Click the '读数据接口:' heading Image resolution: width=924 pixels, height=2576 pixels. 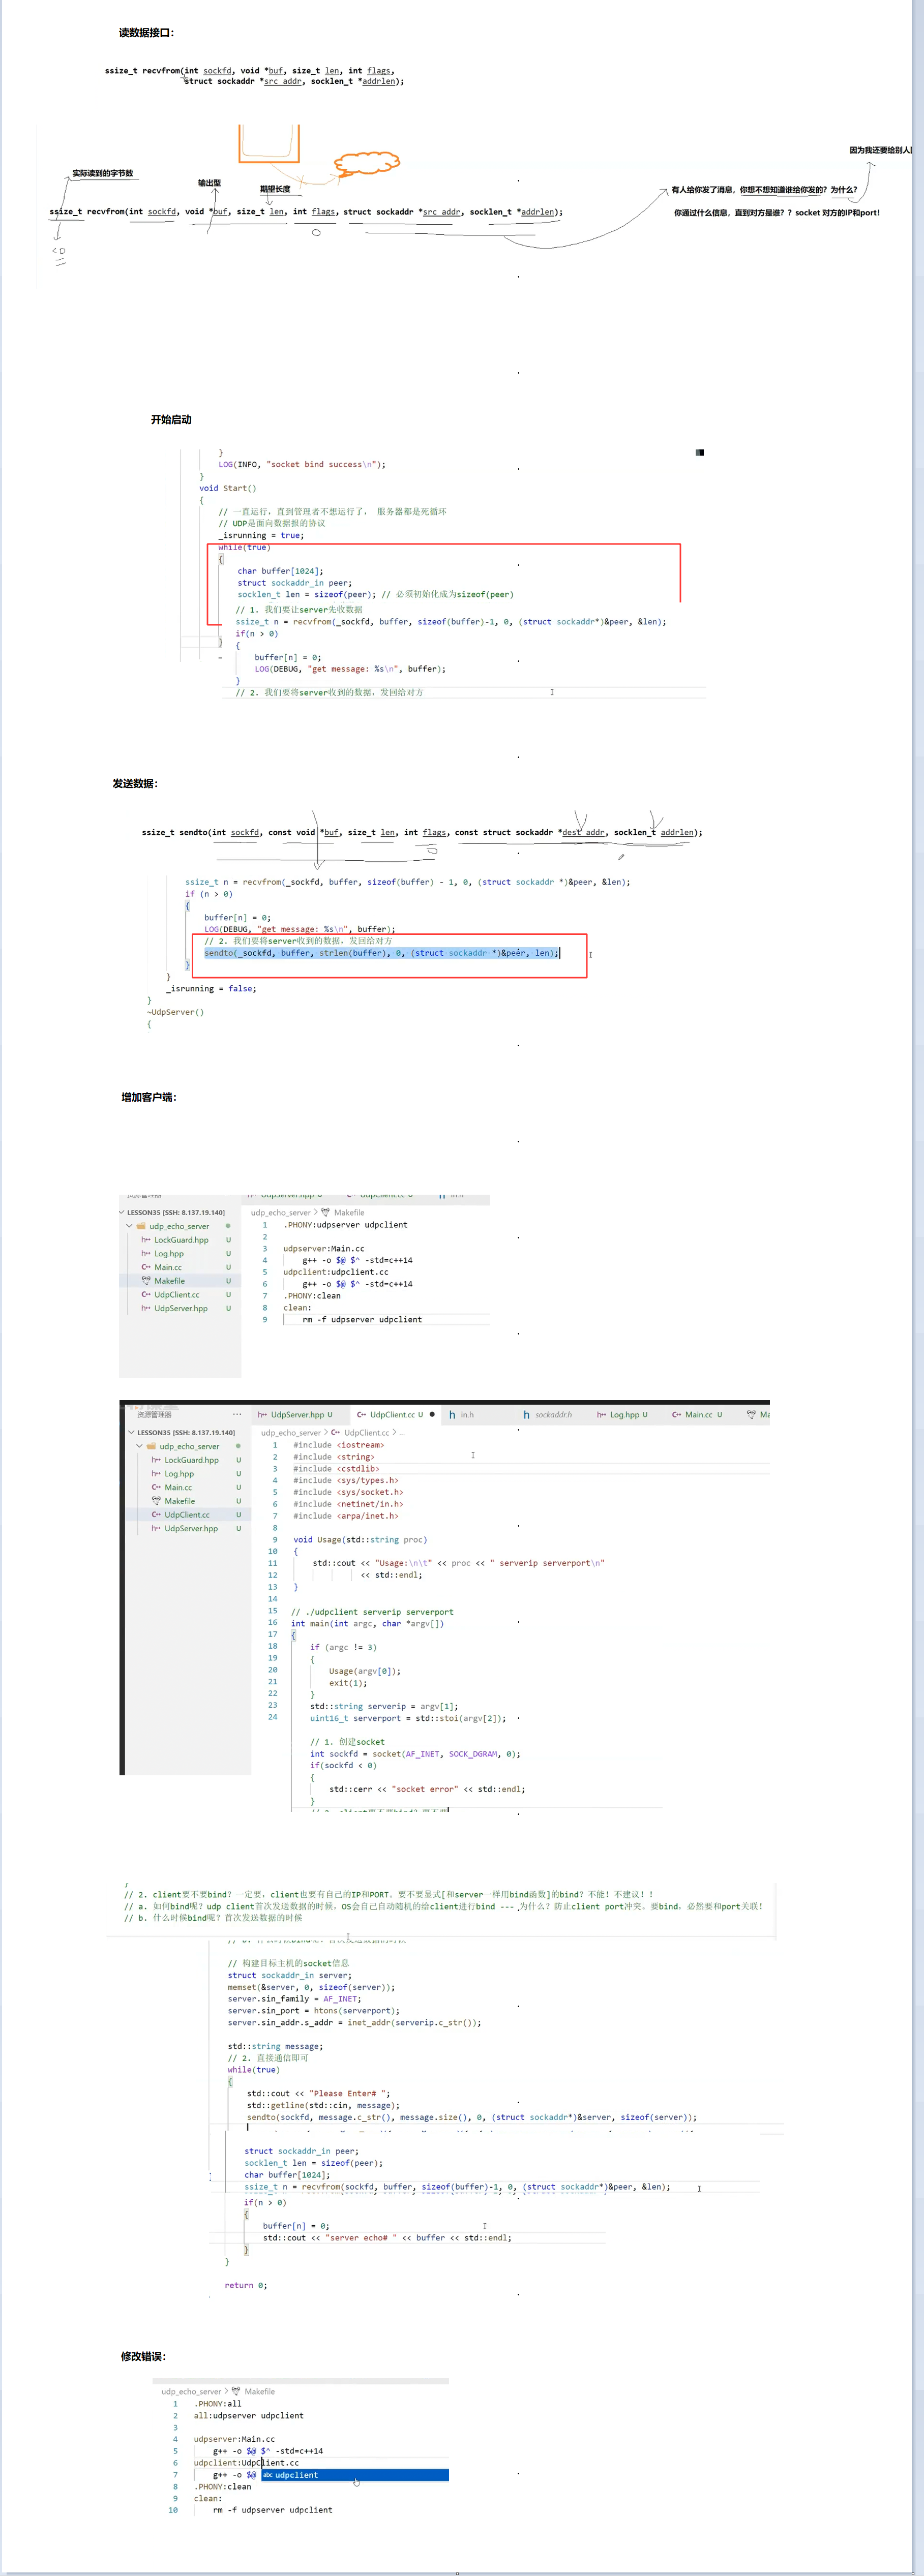click(146, 33)
